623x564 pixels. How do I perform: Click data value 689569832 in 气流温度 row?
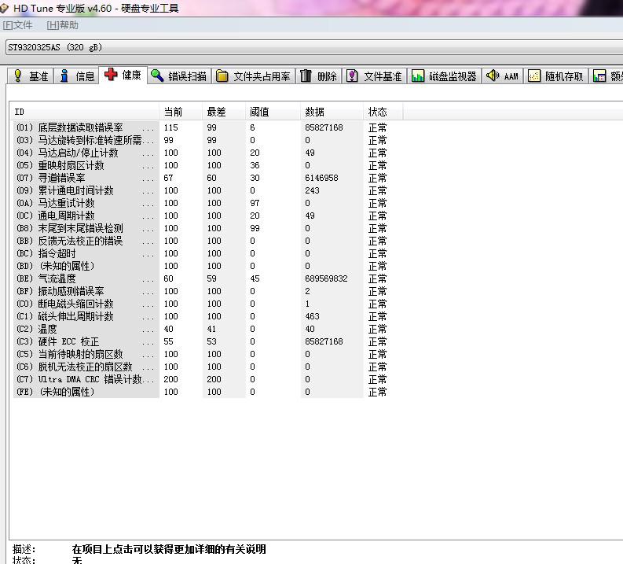(326, 278)
